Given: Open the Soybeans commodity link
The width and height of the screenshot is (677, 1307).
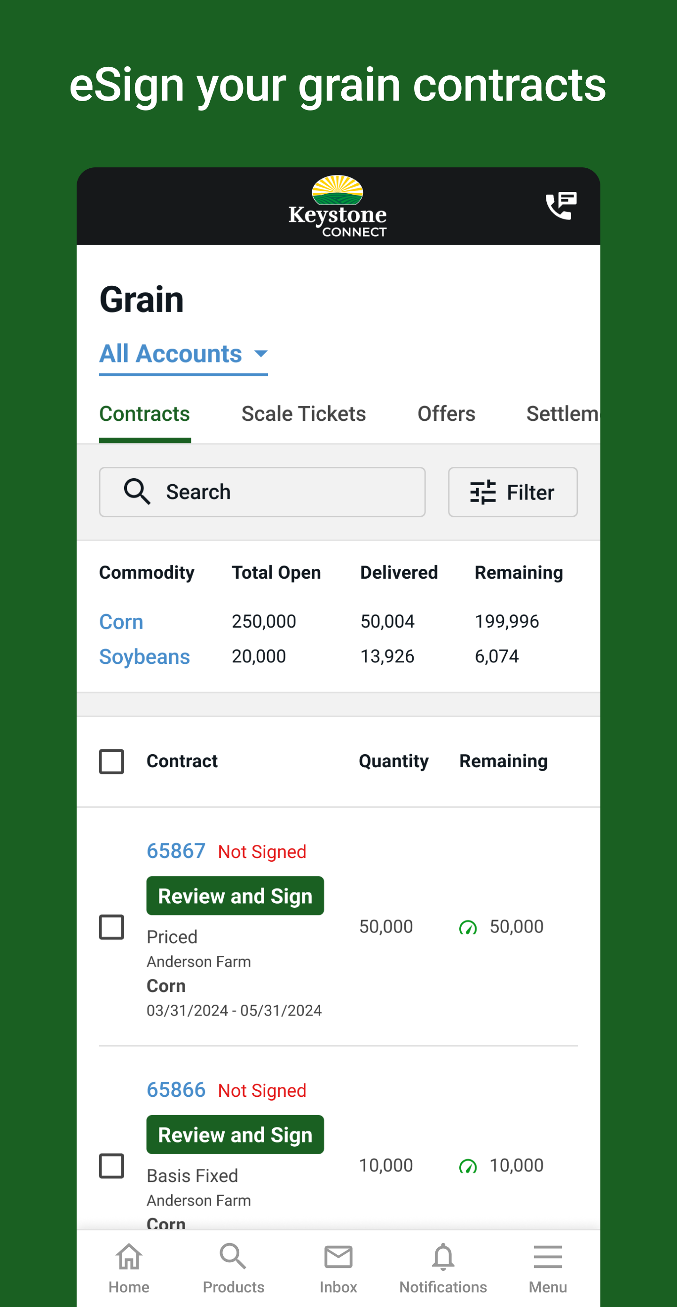Looking at the screenshot, I should coord(145,656).
